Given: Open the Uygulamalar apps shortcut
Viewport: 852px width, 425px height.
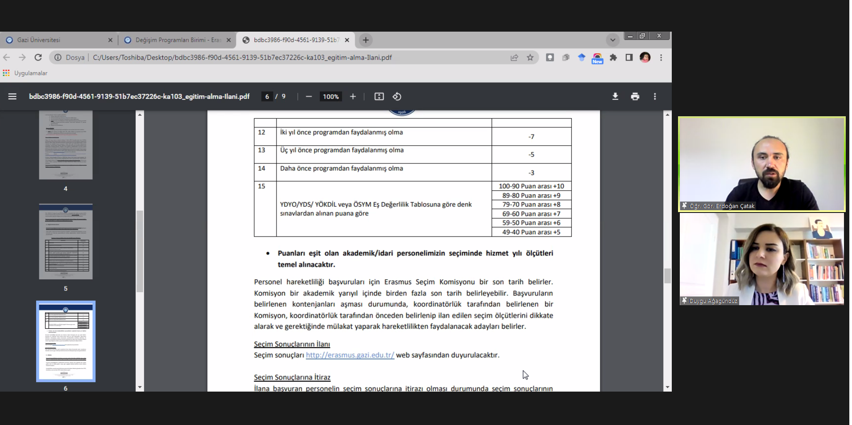Looking at the screenshot, I should click(x=25, y=73).
